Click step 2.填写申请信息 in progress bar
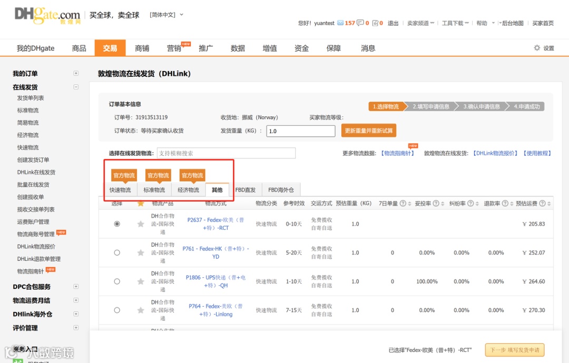Screen dimensions: 569x363 431,106
